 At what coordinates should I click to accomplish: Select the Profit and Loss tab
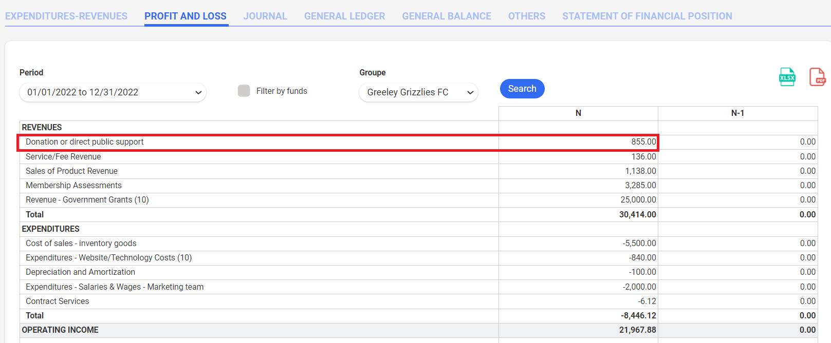[x=186, y=16]
